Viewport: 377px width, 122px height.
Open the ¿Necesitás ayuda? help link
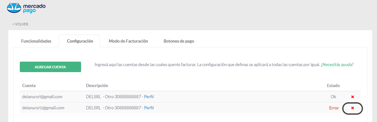tap(337, 65)
